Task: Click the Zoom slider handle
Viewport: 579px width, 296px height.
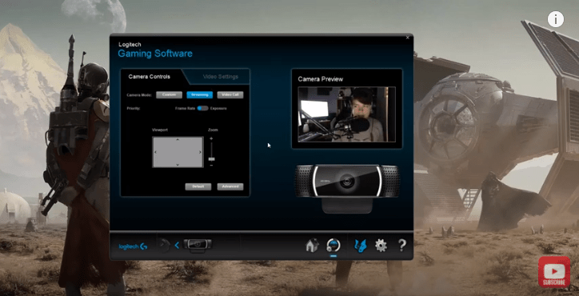Action: click(x=212, y=159)
